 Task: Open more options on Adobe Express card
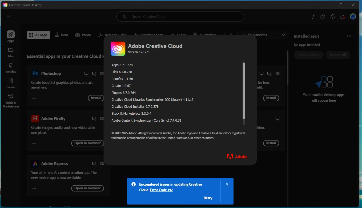(34, 188)
